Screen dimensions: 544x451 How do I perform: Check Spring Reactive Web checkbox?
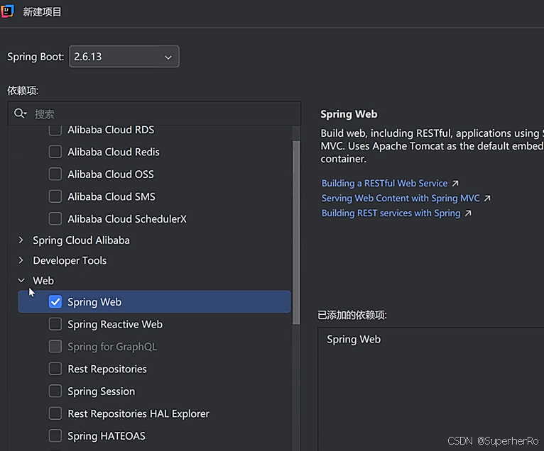tap(55, 324)
